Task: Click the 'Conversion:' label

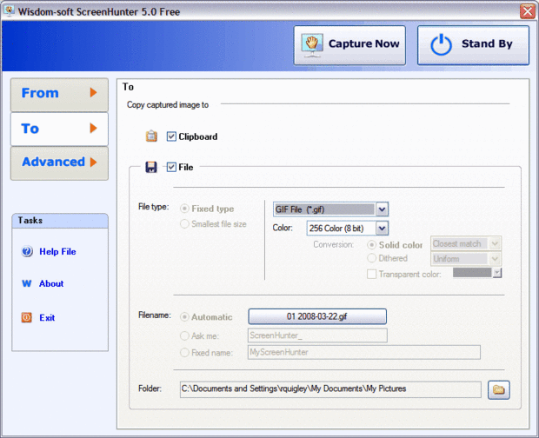Action: (x=334, y=244)
